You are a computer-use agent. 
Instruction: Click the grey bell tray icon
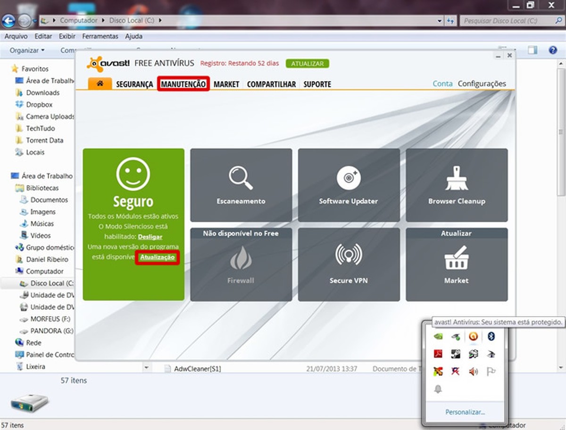[x=438, y=389]
